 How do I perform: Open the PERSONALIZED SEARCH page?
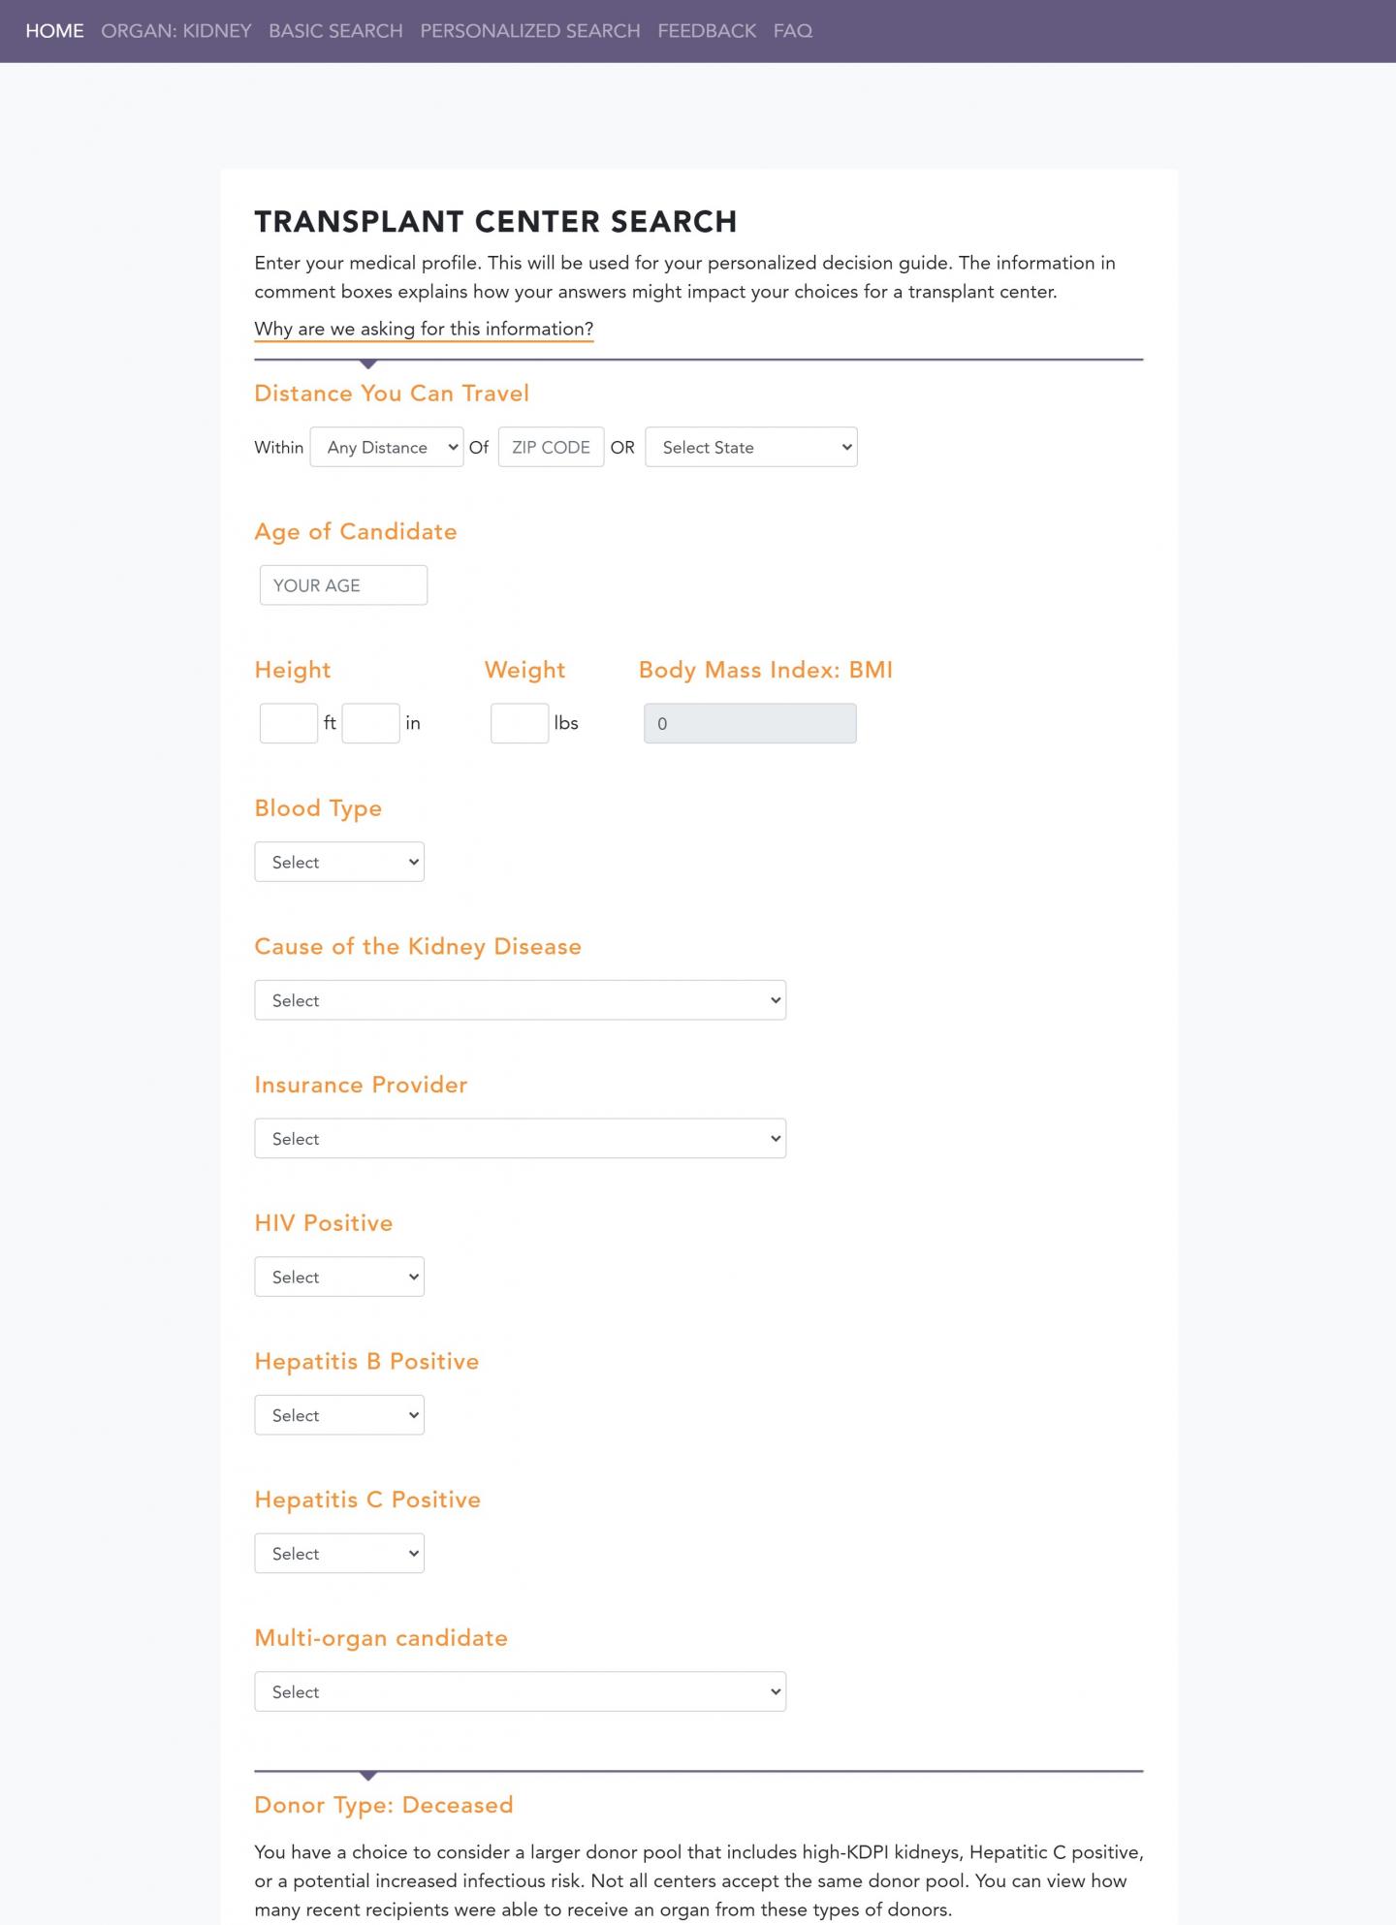coord(528,30)
